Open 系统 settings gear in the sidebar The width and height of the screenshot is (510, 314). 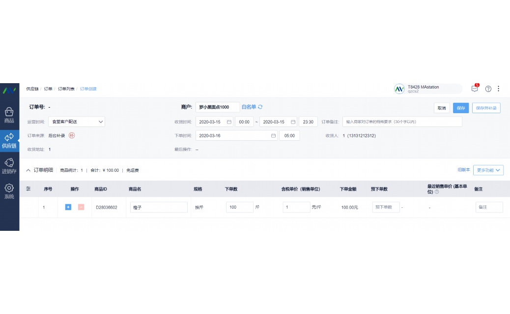tap(9, 191)
